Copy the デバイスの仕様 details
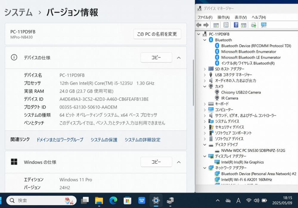This screenshot has width=298, height=208. click(156, 58)
